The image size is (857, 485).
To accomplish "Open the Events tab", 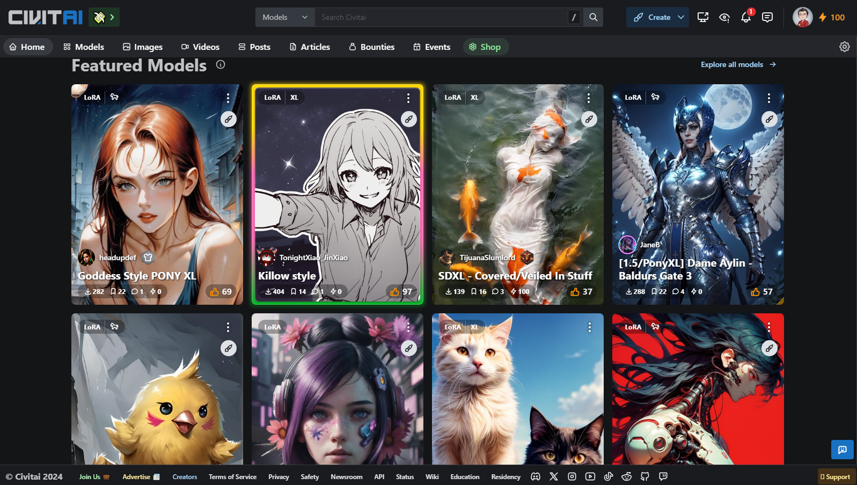I will point(432,47).
